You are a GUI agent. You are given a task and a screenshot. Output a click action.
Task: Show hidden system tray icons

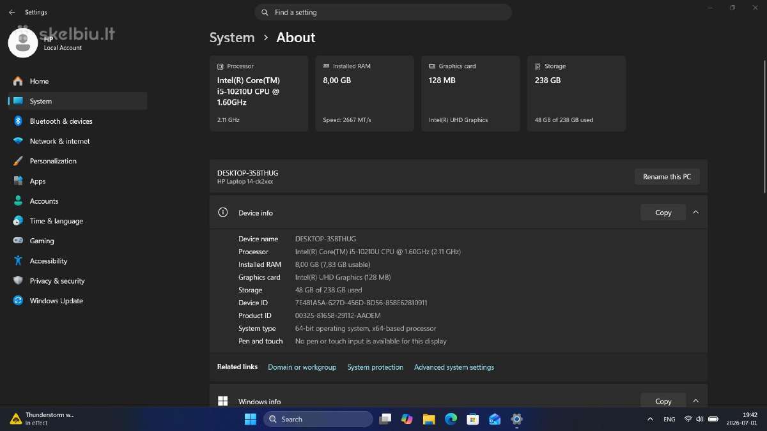650,420
